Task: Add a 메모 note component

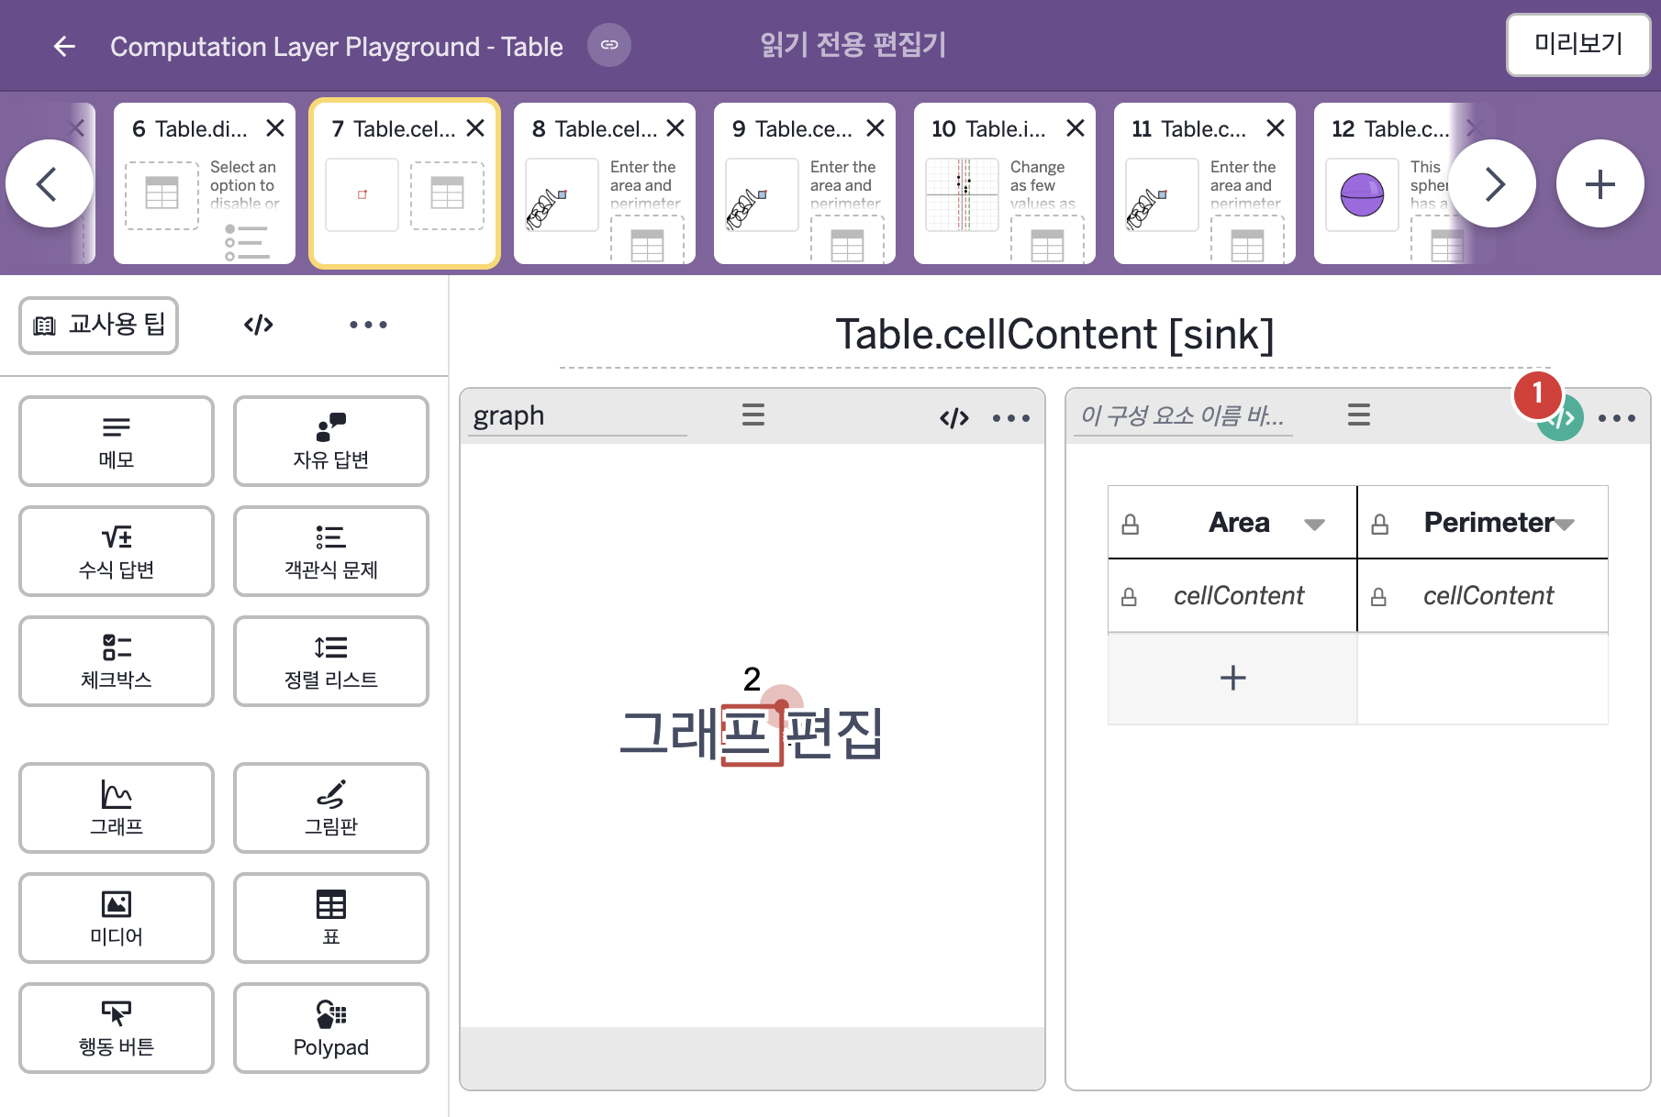Action: (x=117, y=441)
